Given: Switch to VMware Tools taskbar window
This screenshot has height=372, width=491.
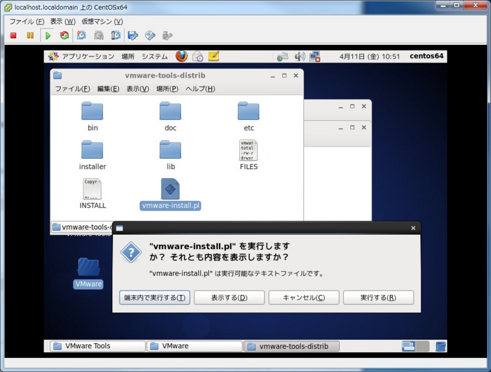Looking at the screenshot, I should tap(98, 346).
